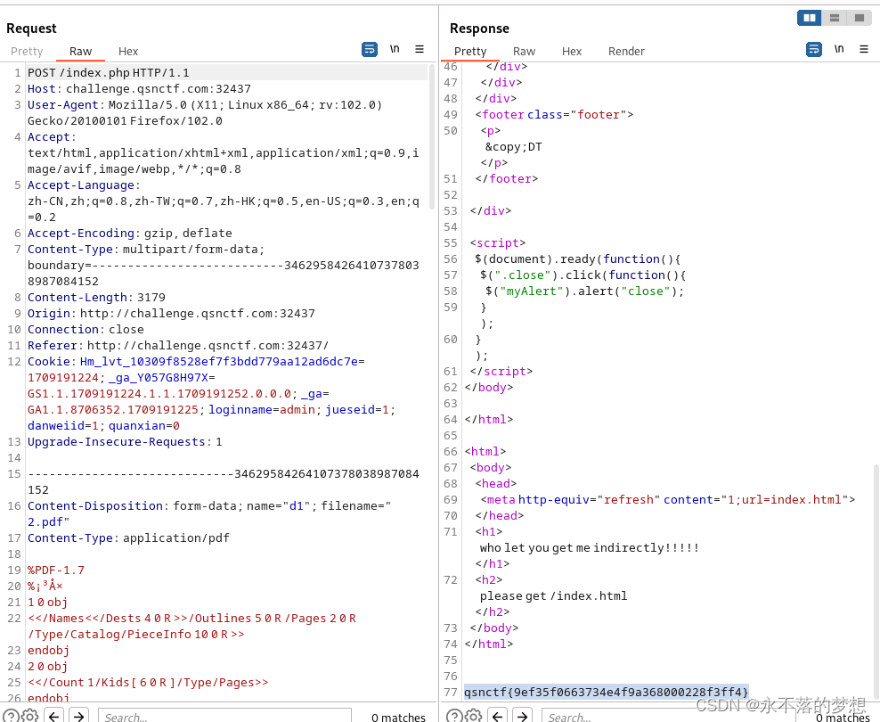Go to previous match in Request search
The height and width of the screenshot is (722, 880).
tap(53, 716)
